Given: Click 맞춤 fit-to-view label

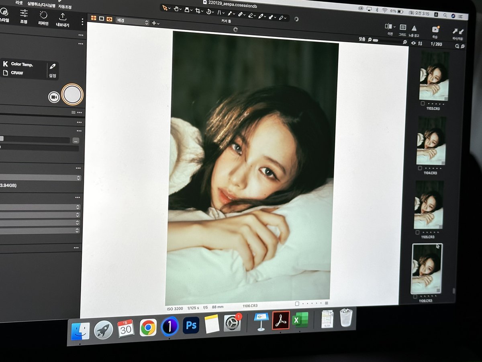Looking at the screenshot, I should (362, 39).
